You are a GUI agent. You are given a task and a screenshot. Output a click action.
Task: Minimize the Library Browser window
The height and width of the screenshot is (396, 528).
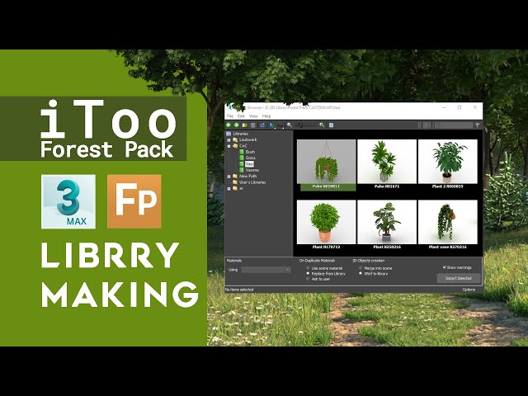(x=445, y=107)
